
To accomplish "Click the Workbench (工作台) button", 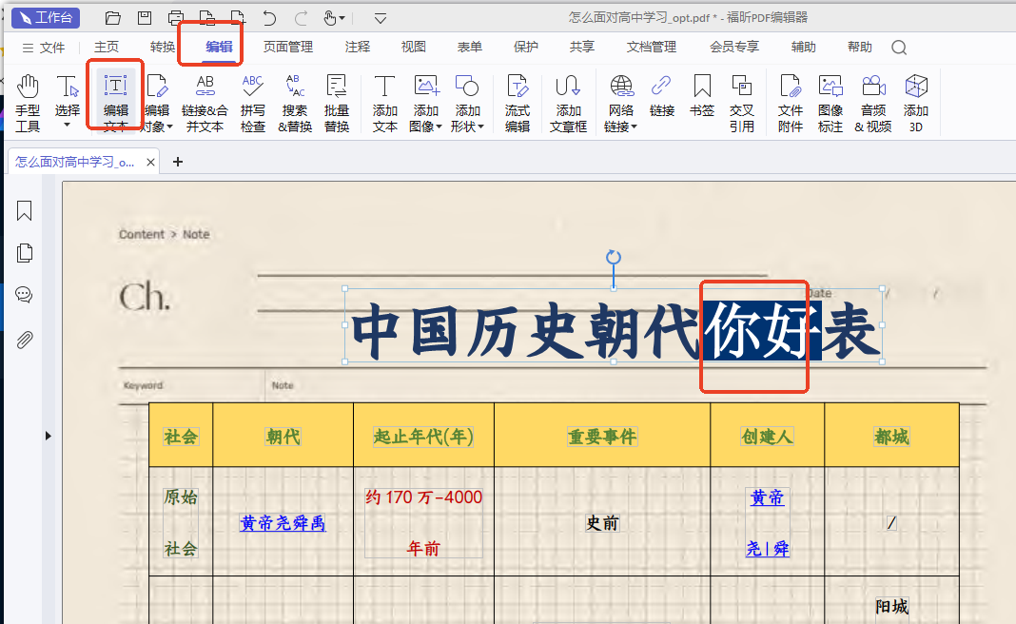I will (x=46, y=18).
